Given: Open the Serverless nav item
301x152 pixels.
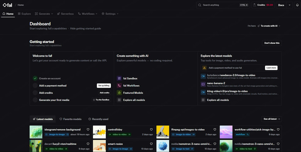Looking at the screenshot, I should [66, 14].
